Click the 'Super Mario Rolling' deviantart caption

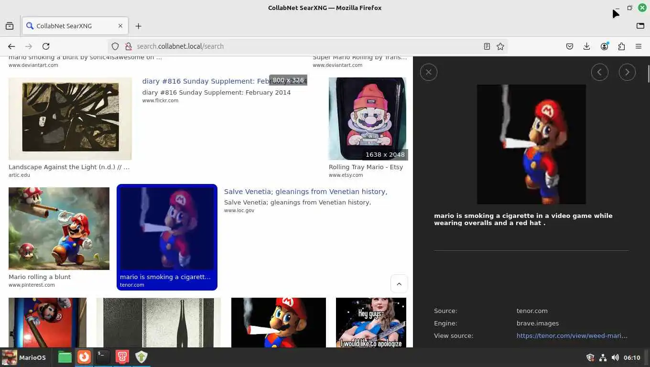(x=359, y=57)
